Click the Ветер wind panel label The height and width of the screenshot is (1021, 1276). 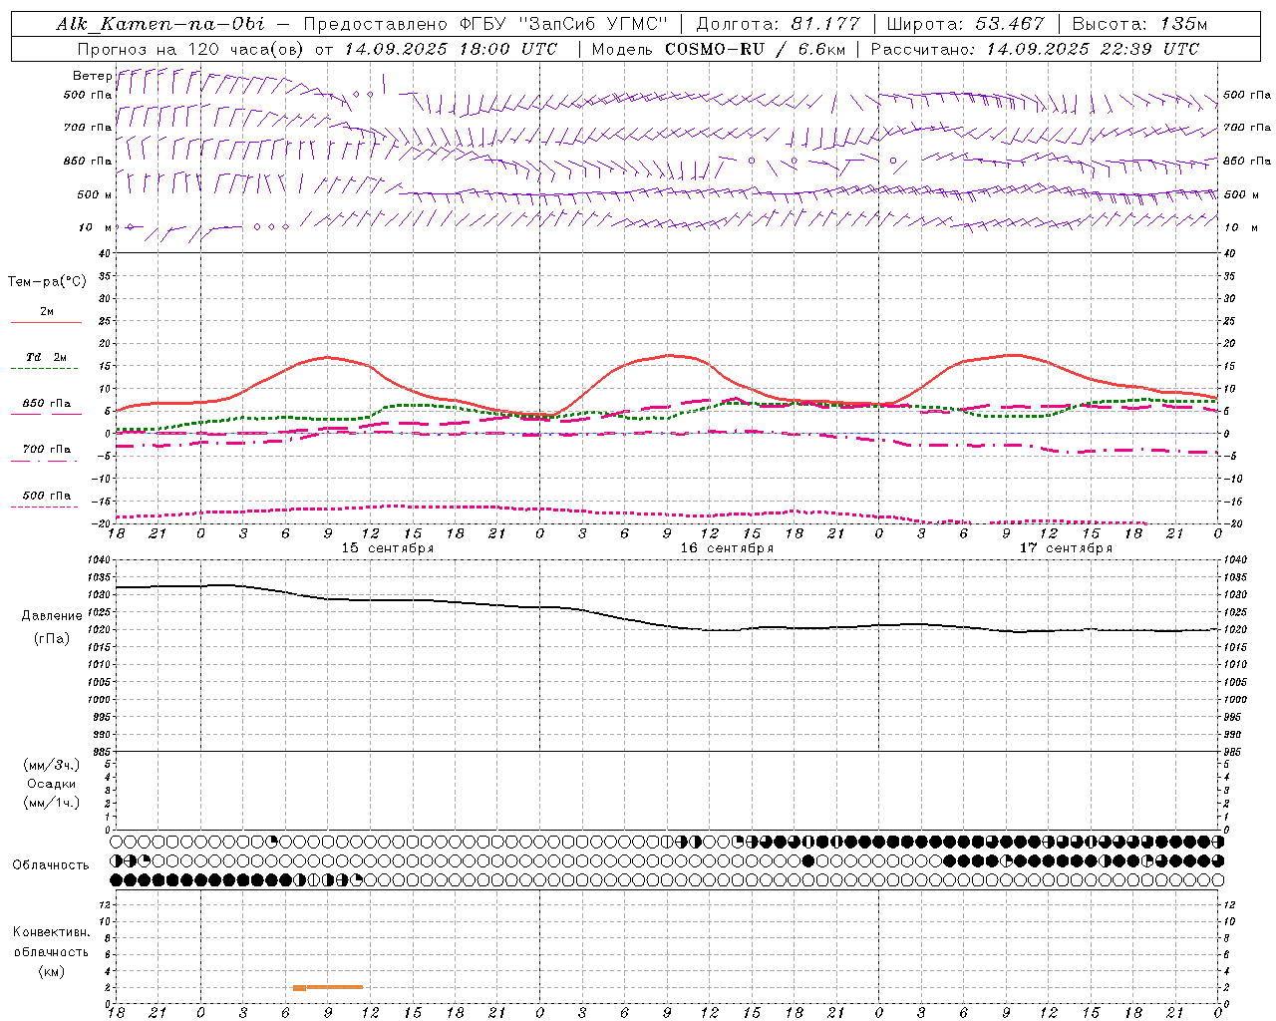click(x=92, y=76)
